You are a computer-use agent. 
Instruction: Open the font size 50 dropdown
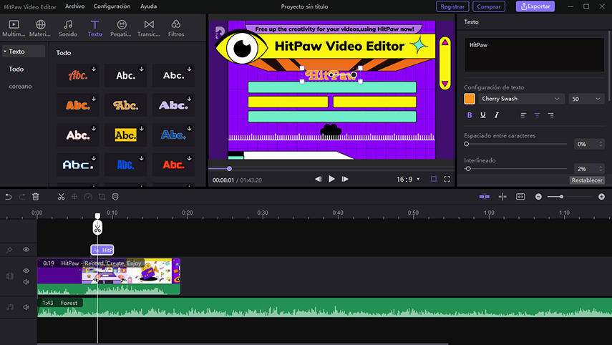(x=586, y=99)
